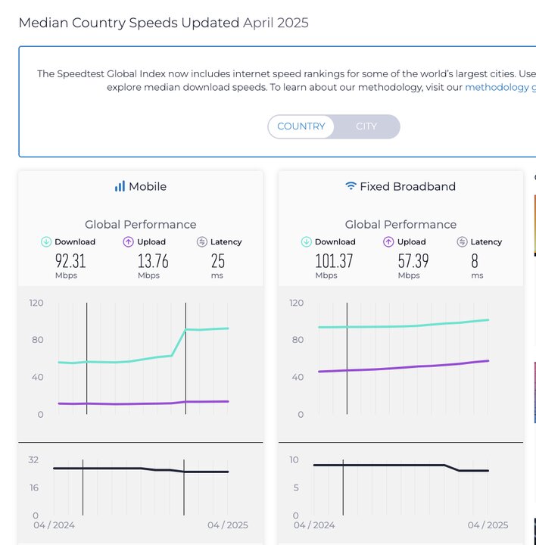Switch toggle to COUNTRY

tap(301, 126)
